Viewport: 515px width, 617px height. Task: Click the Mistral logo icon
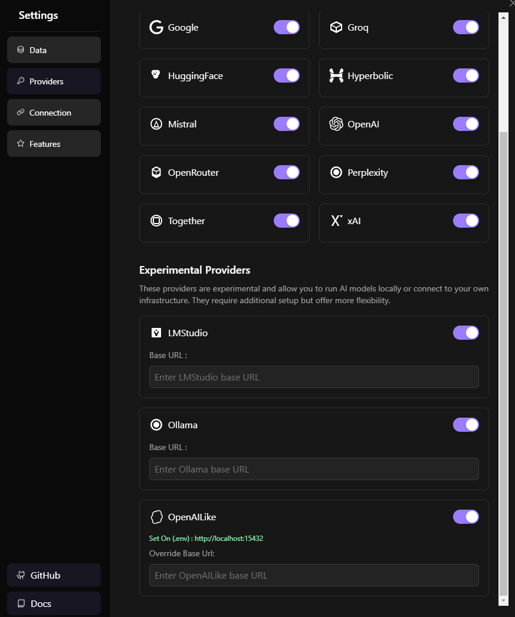pyautogui.click(x=156, y=124)
